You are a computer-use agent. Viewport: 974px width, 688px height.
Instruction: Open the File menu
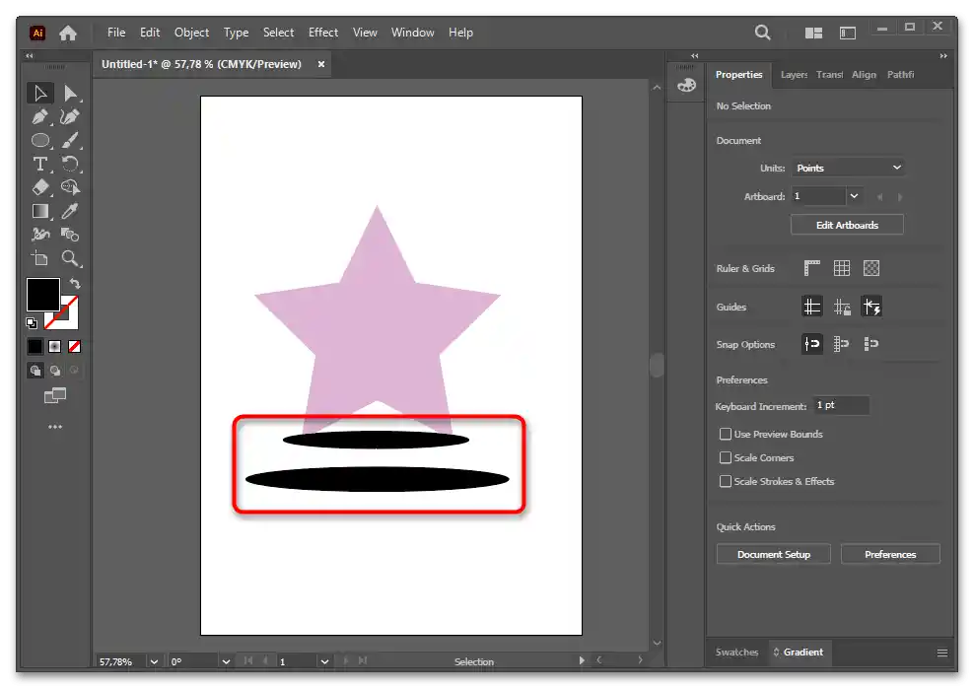[116, 33]
